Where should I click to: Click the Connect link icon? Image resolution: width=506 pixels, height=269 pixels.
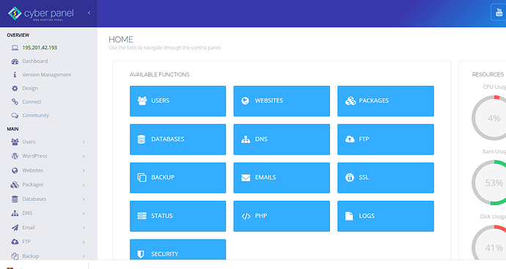coord(15,102)
